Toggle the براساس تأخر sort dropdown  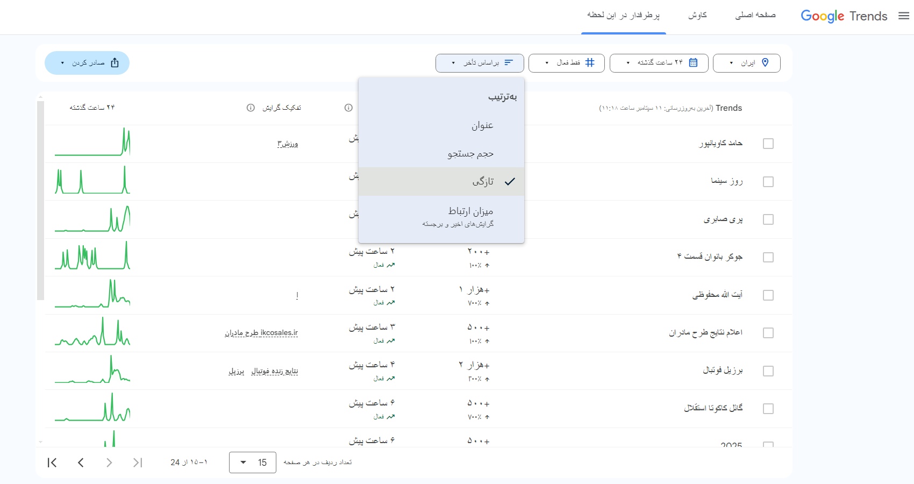(x=480, y=63)
